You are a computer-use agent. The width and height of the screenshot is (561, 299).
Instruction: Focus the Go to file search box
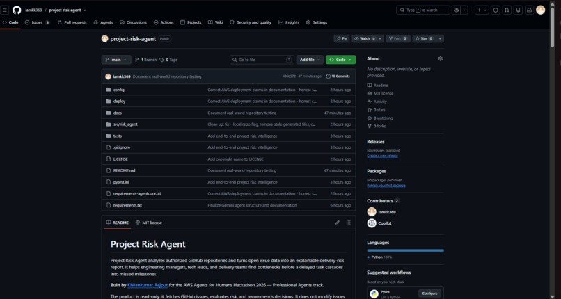[262, 60]
